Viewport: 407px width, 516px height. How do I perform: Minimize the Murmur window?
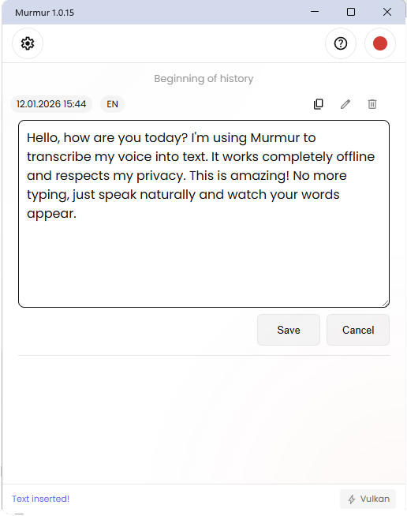pos(315,12)
